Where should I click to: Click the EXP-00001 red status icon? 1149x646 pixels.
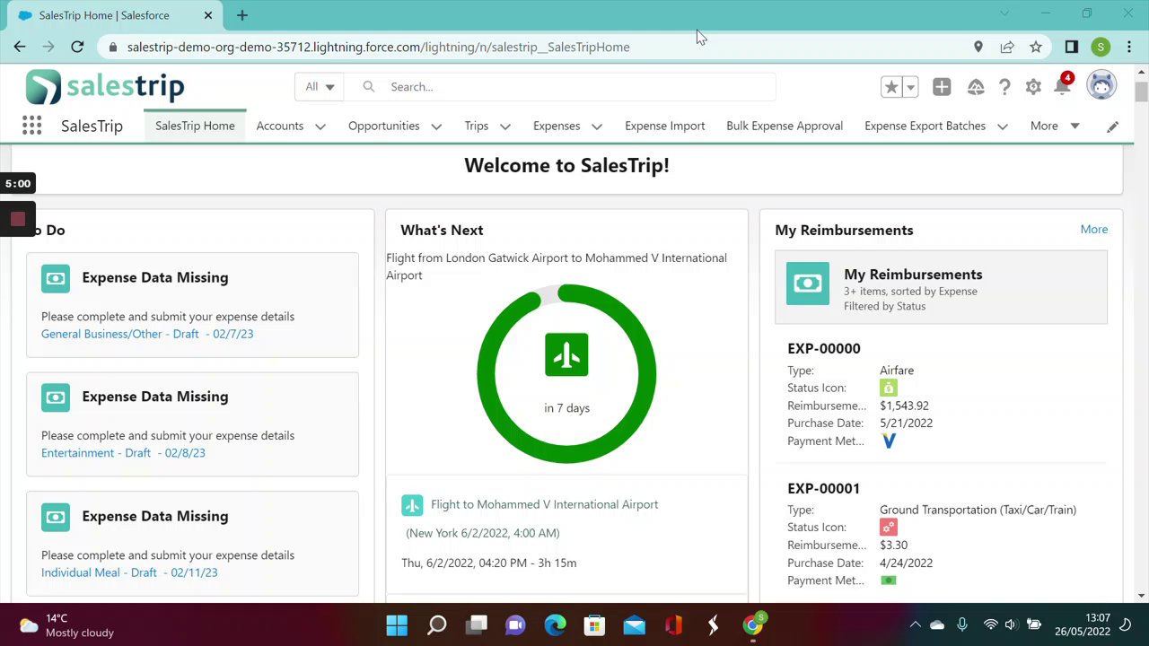(x=888, y=528)
